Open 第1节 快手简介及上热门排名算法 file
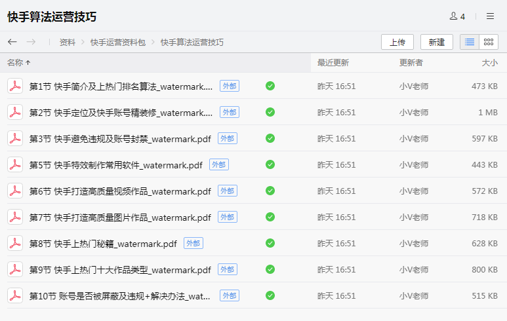 121,86
